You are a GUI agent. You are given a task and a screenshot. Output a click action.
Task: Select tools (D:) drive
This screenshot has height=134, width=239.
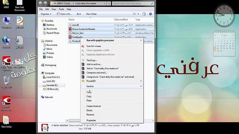[51, 81]
